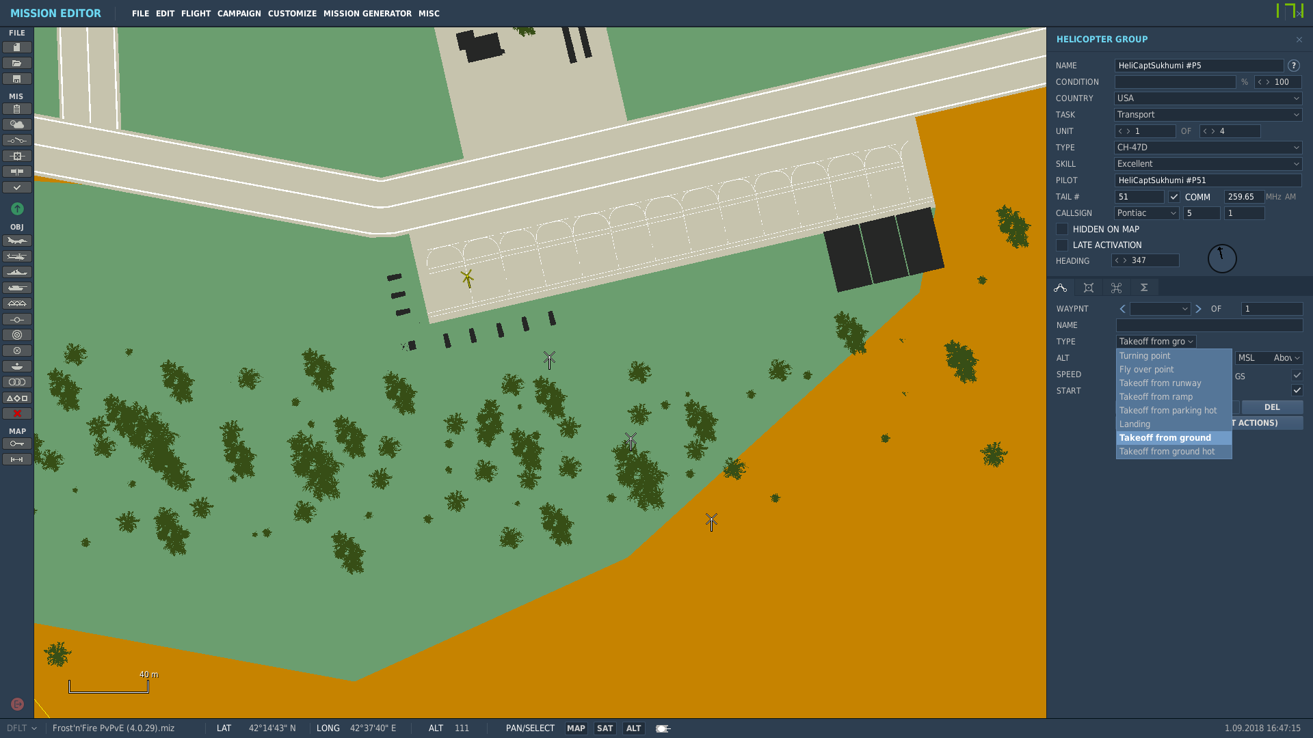
Task: Open the map options key icon
Action: tap(17, 443)
